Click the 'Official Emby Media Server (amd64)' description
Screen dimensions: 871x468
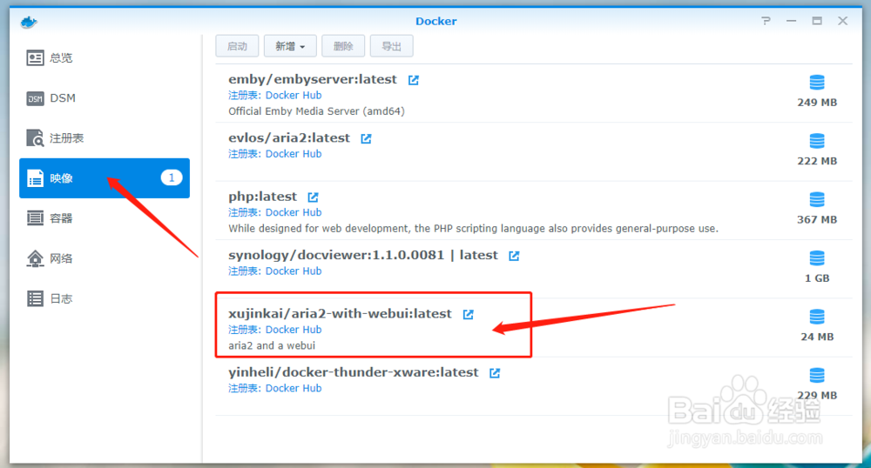(317, 111)
